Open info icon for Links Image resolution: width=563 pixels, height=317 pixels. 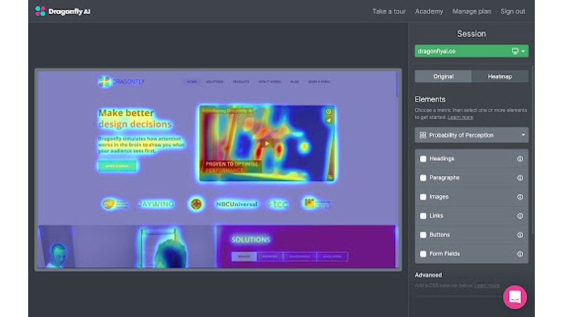[520, 216]
